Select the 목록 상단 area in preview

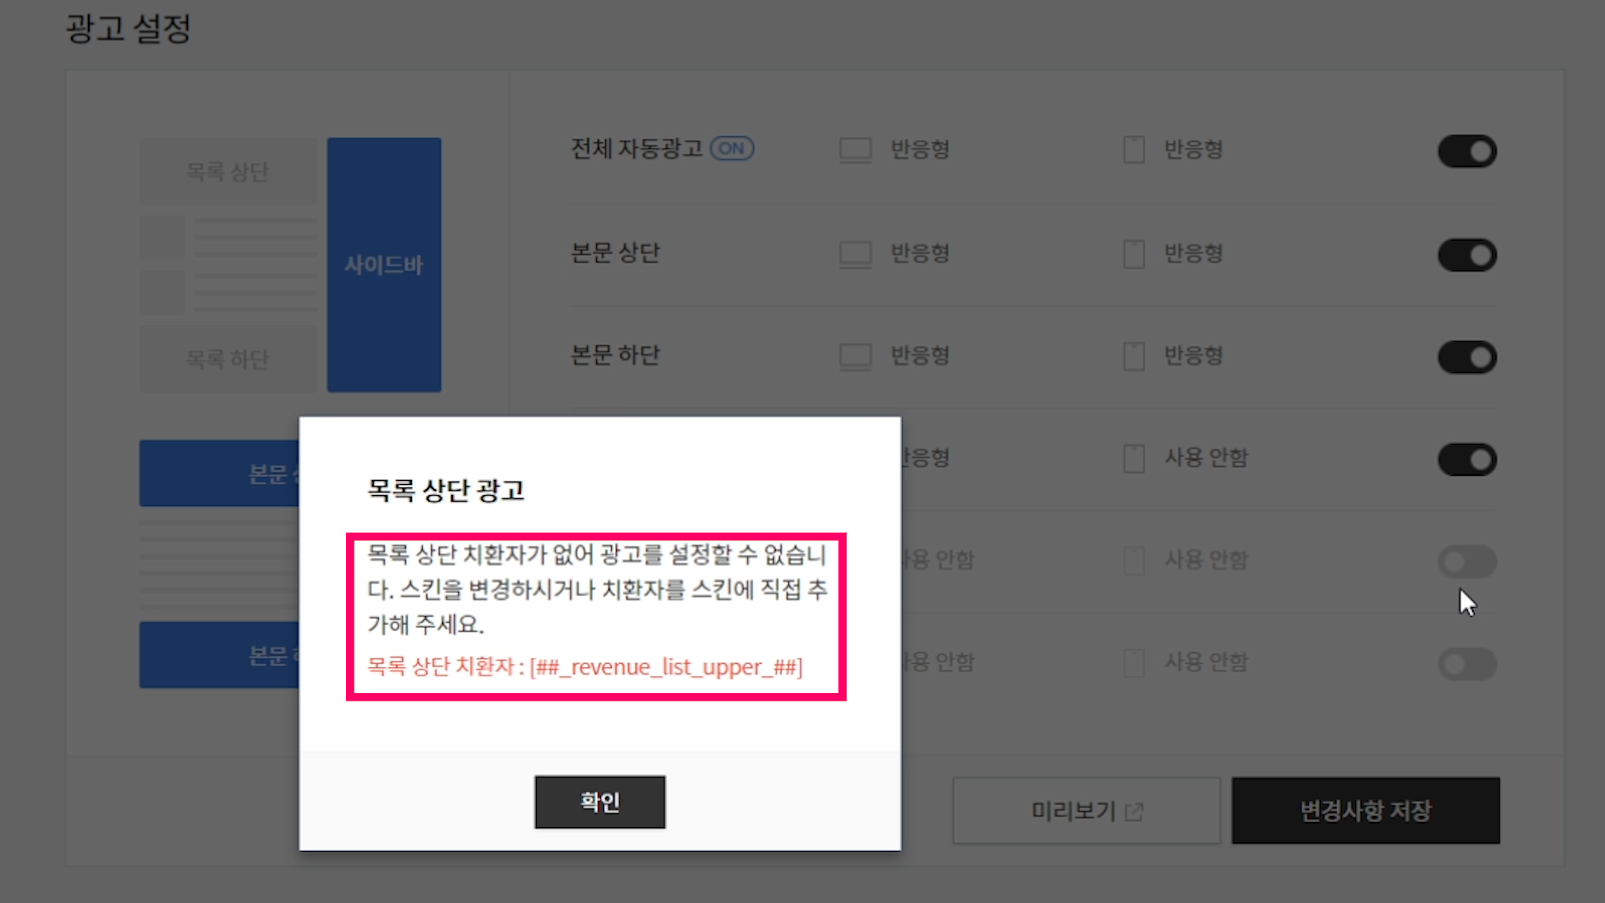227,171
